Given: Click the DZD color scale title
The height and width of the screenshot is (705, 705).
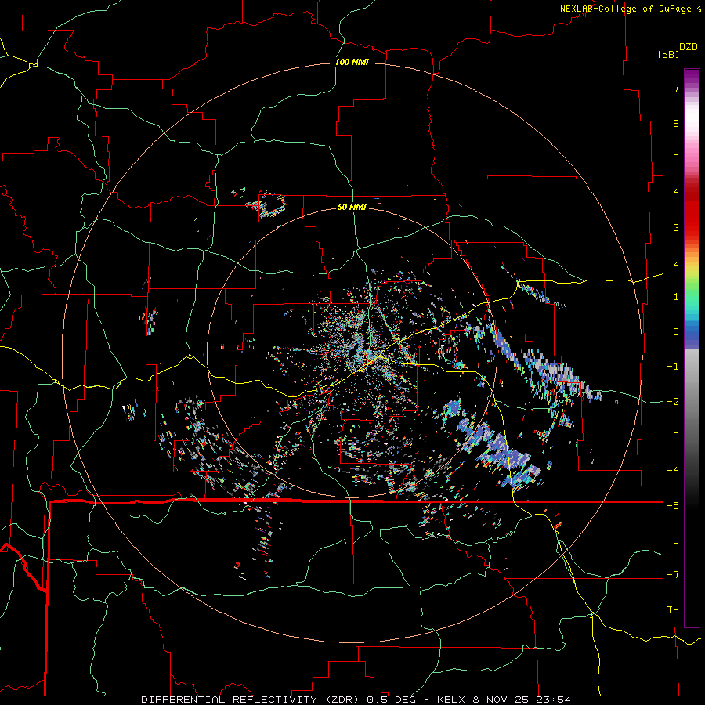Looking at the screenshot, I should [689, 47].
